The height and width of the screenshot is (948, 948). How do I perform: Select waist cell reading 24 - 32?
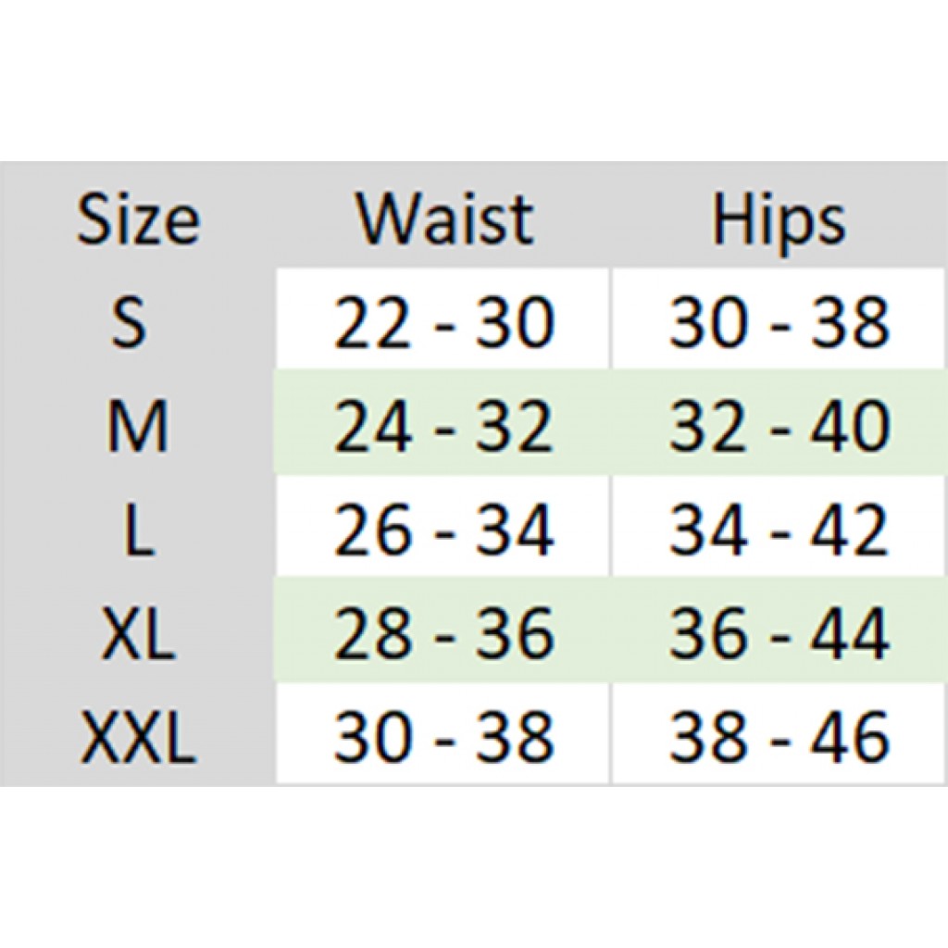(x=443, y=427)
